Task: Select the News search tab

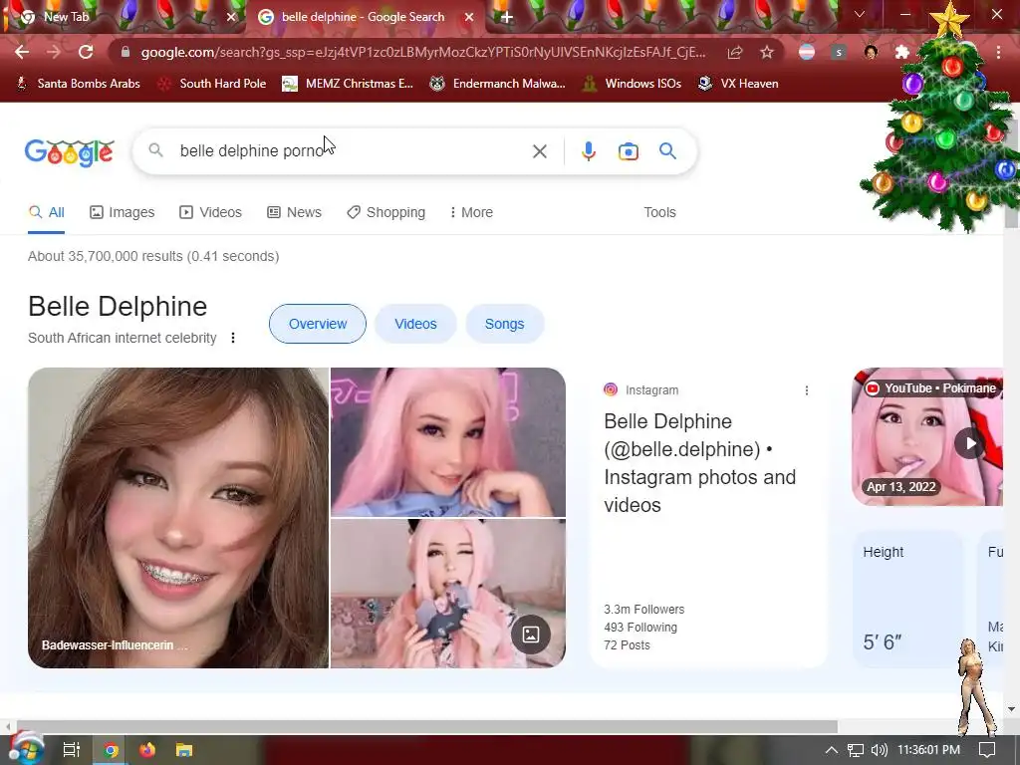Action: (x=294, y=212)
